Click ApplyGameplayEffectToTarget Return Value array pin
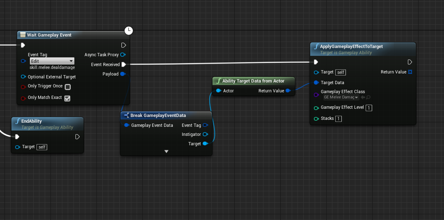 [410, 72]
